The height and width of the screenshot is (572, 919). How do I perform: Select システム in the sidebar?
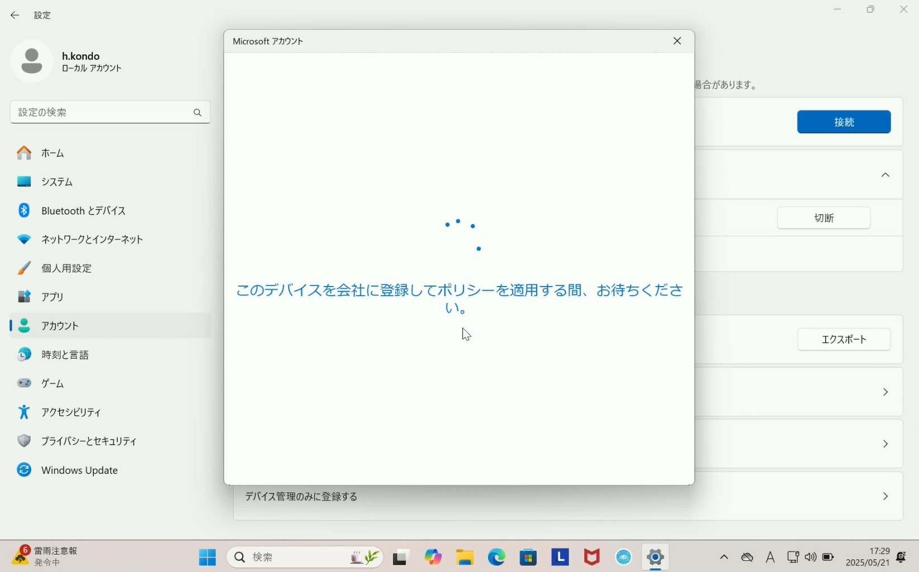pyautogui.click(x=56, y=182)
